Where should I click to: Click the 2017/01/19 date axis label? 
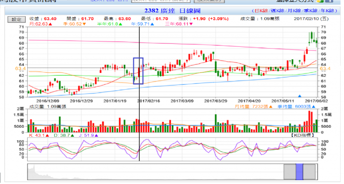[115, 101]
